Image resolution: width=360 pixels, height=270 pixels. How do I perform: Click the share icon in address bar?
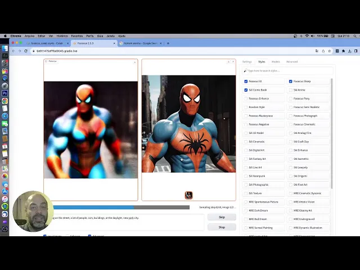323,51
